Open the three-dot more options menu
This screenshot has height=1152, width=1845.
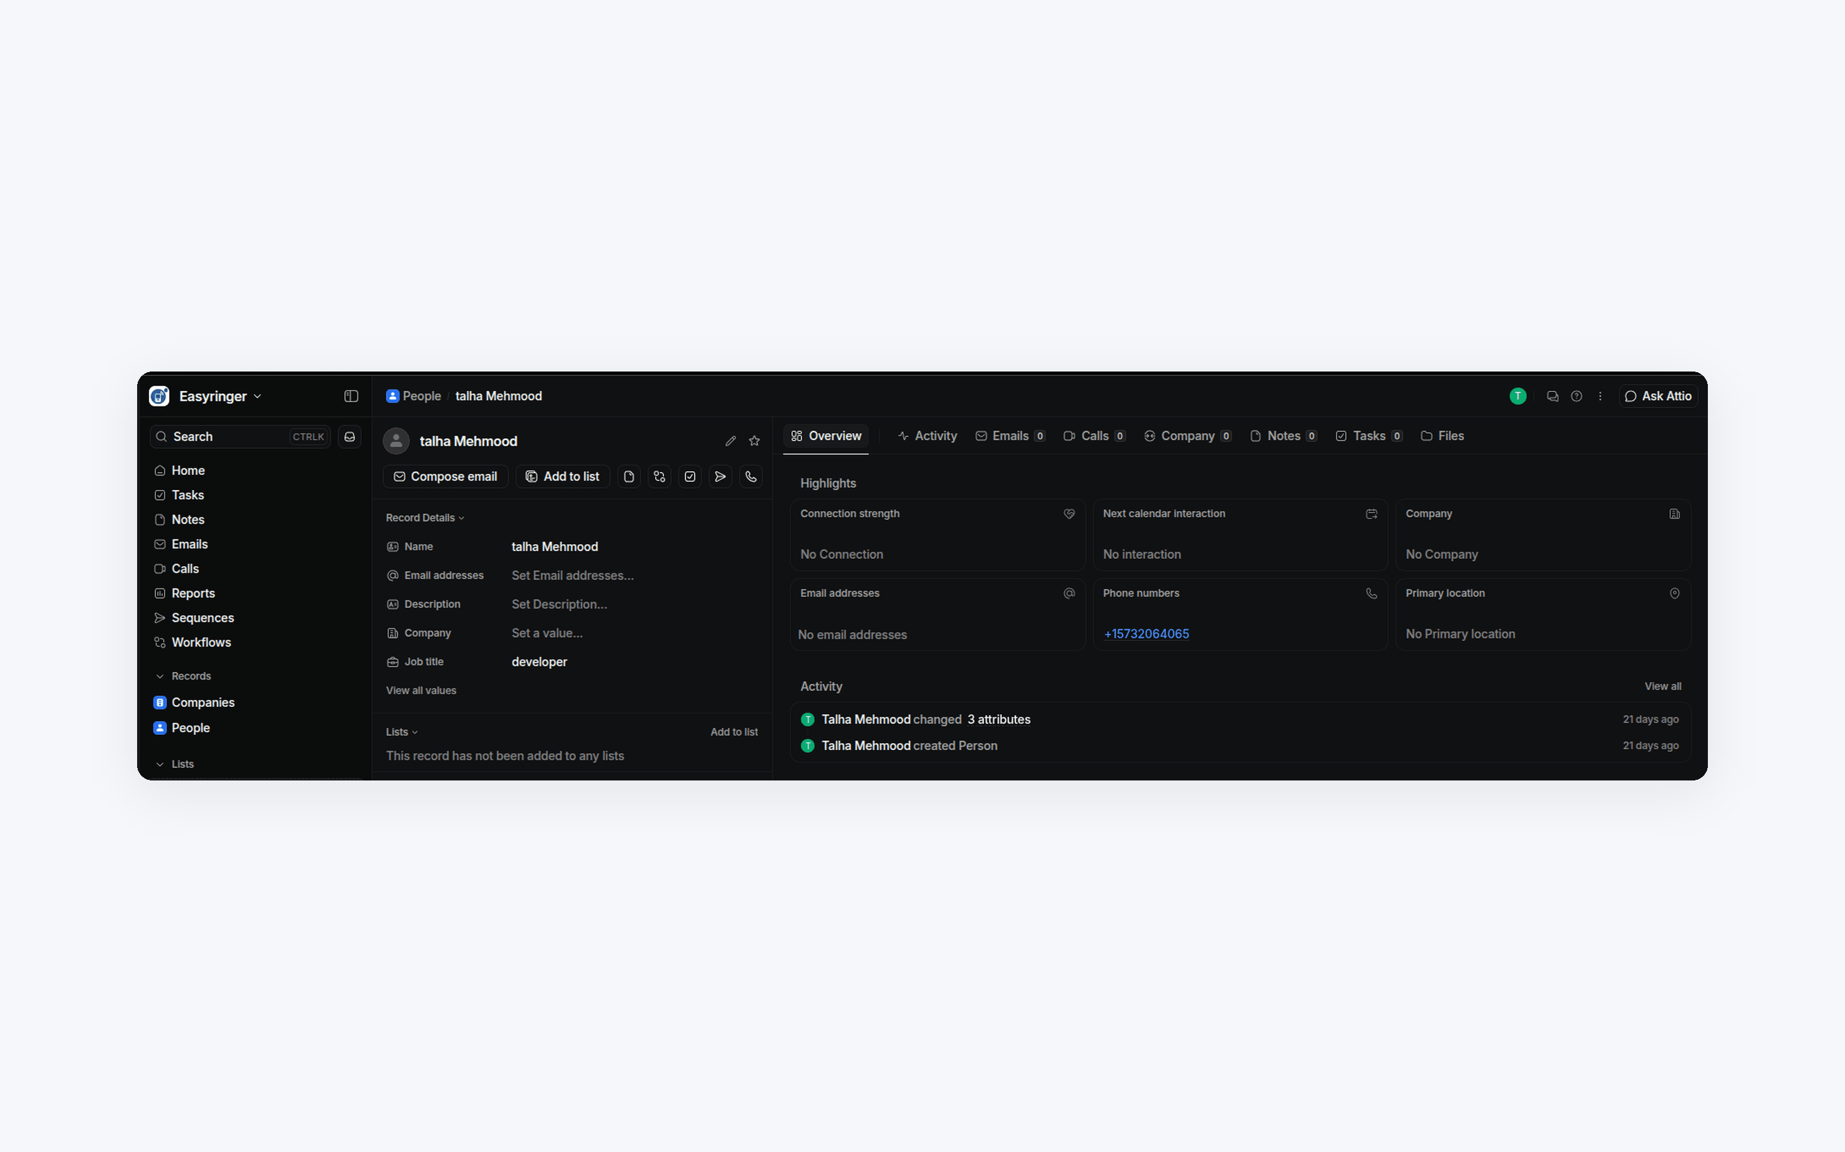pyautogui.click(x=1601, y=396)
